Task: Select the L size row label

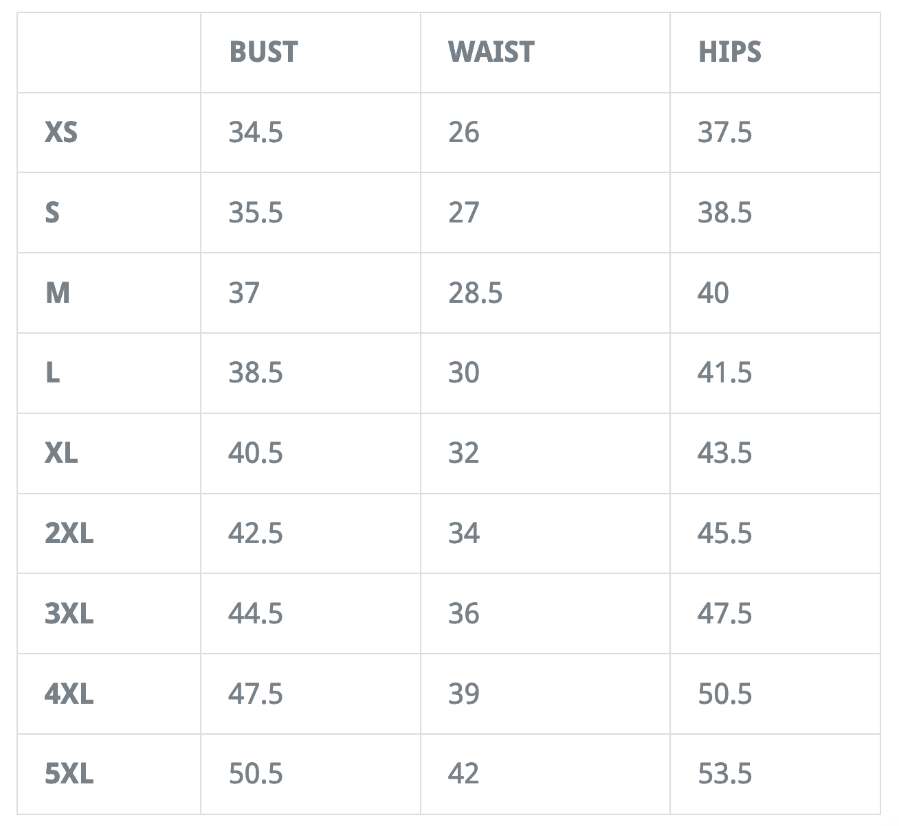Action: 52,373
